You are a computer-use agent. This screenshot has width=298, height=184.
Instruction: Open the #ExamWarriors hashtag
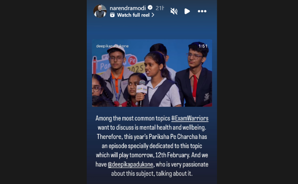coord(190,118)
